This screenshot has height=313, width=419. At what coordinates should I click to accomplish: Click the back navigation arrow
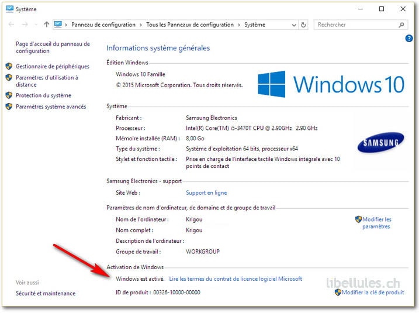(11, 25)
